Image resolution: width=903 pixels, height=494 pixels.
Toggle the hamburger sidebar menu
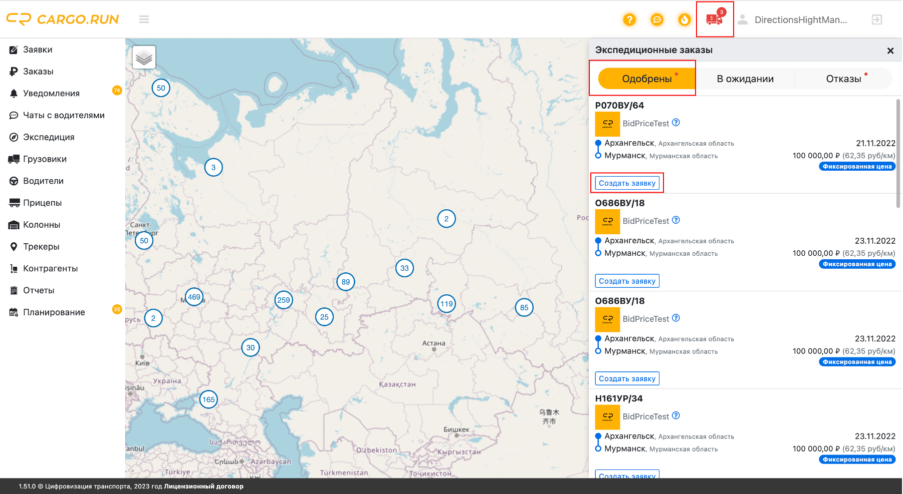click(144, 20)
